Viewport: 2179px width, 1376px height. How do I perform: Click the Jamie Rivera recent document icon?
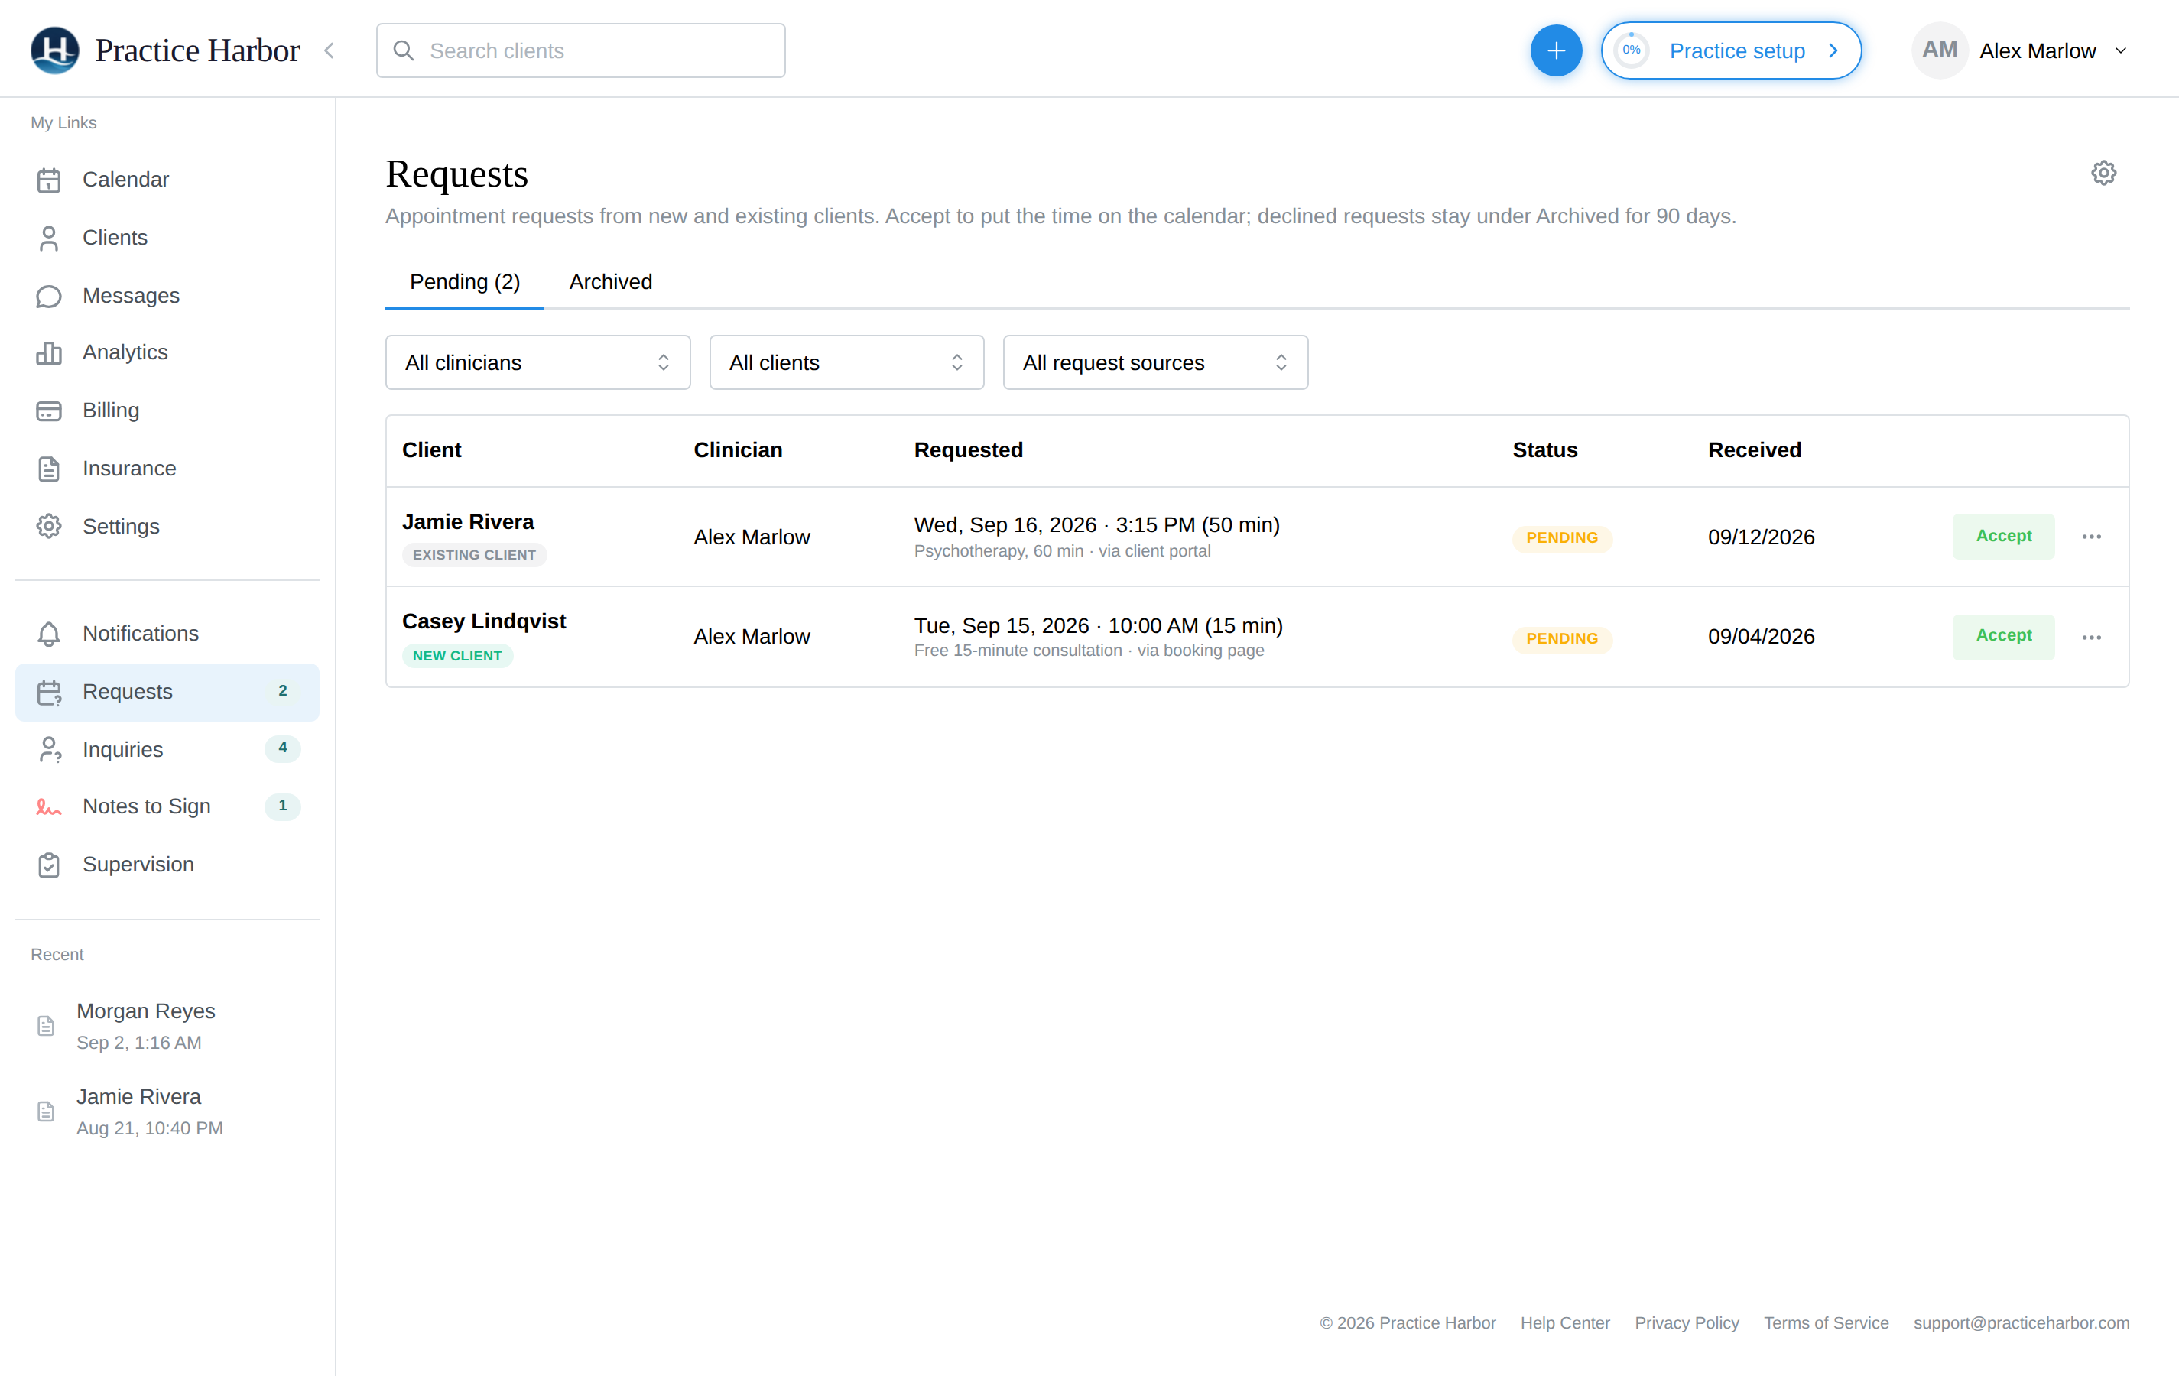coord(45,1112)
